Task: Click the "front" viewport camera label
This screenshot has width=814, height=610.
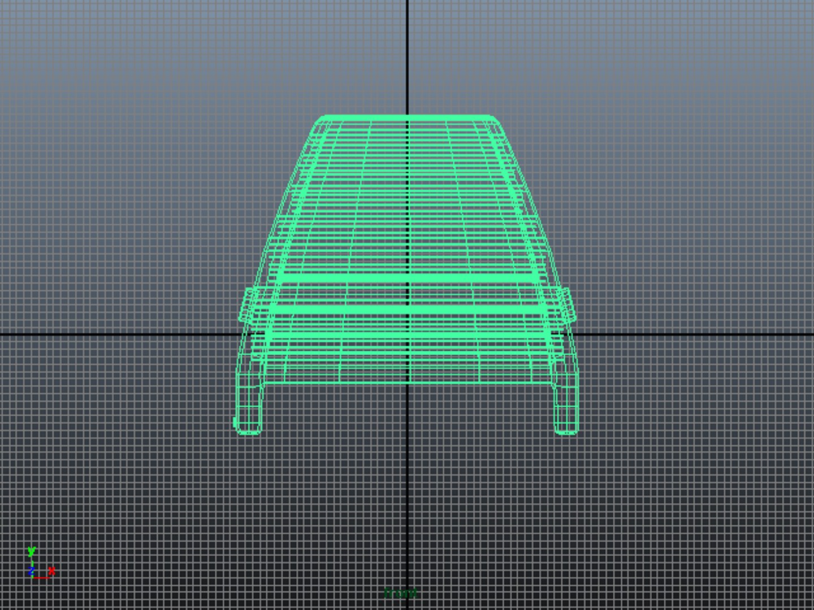Action: pyautogui.click(x=400, y=593)
